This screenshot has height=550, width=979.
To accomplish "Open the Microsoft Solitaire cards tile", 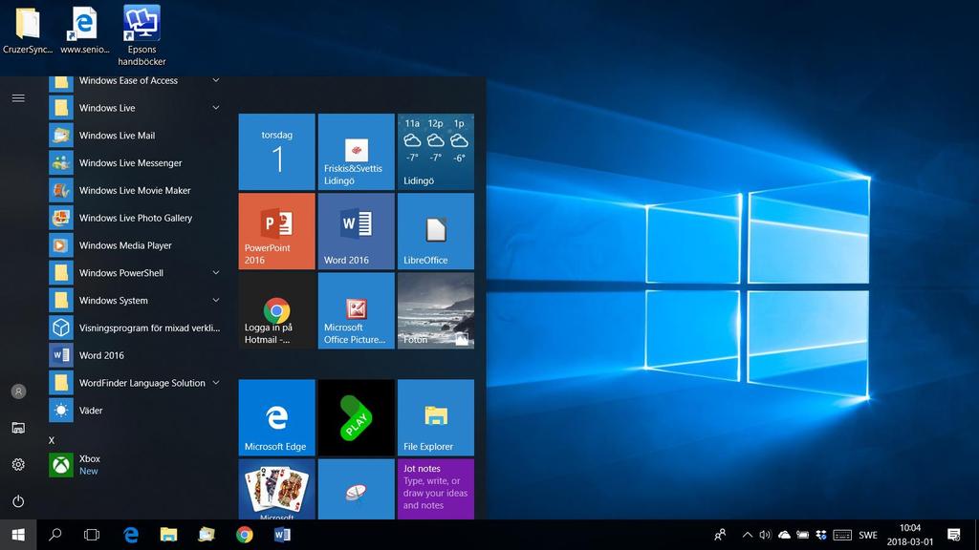I will (x=276, y=490).
